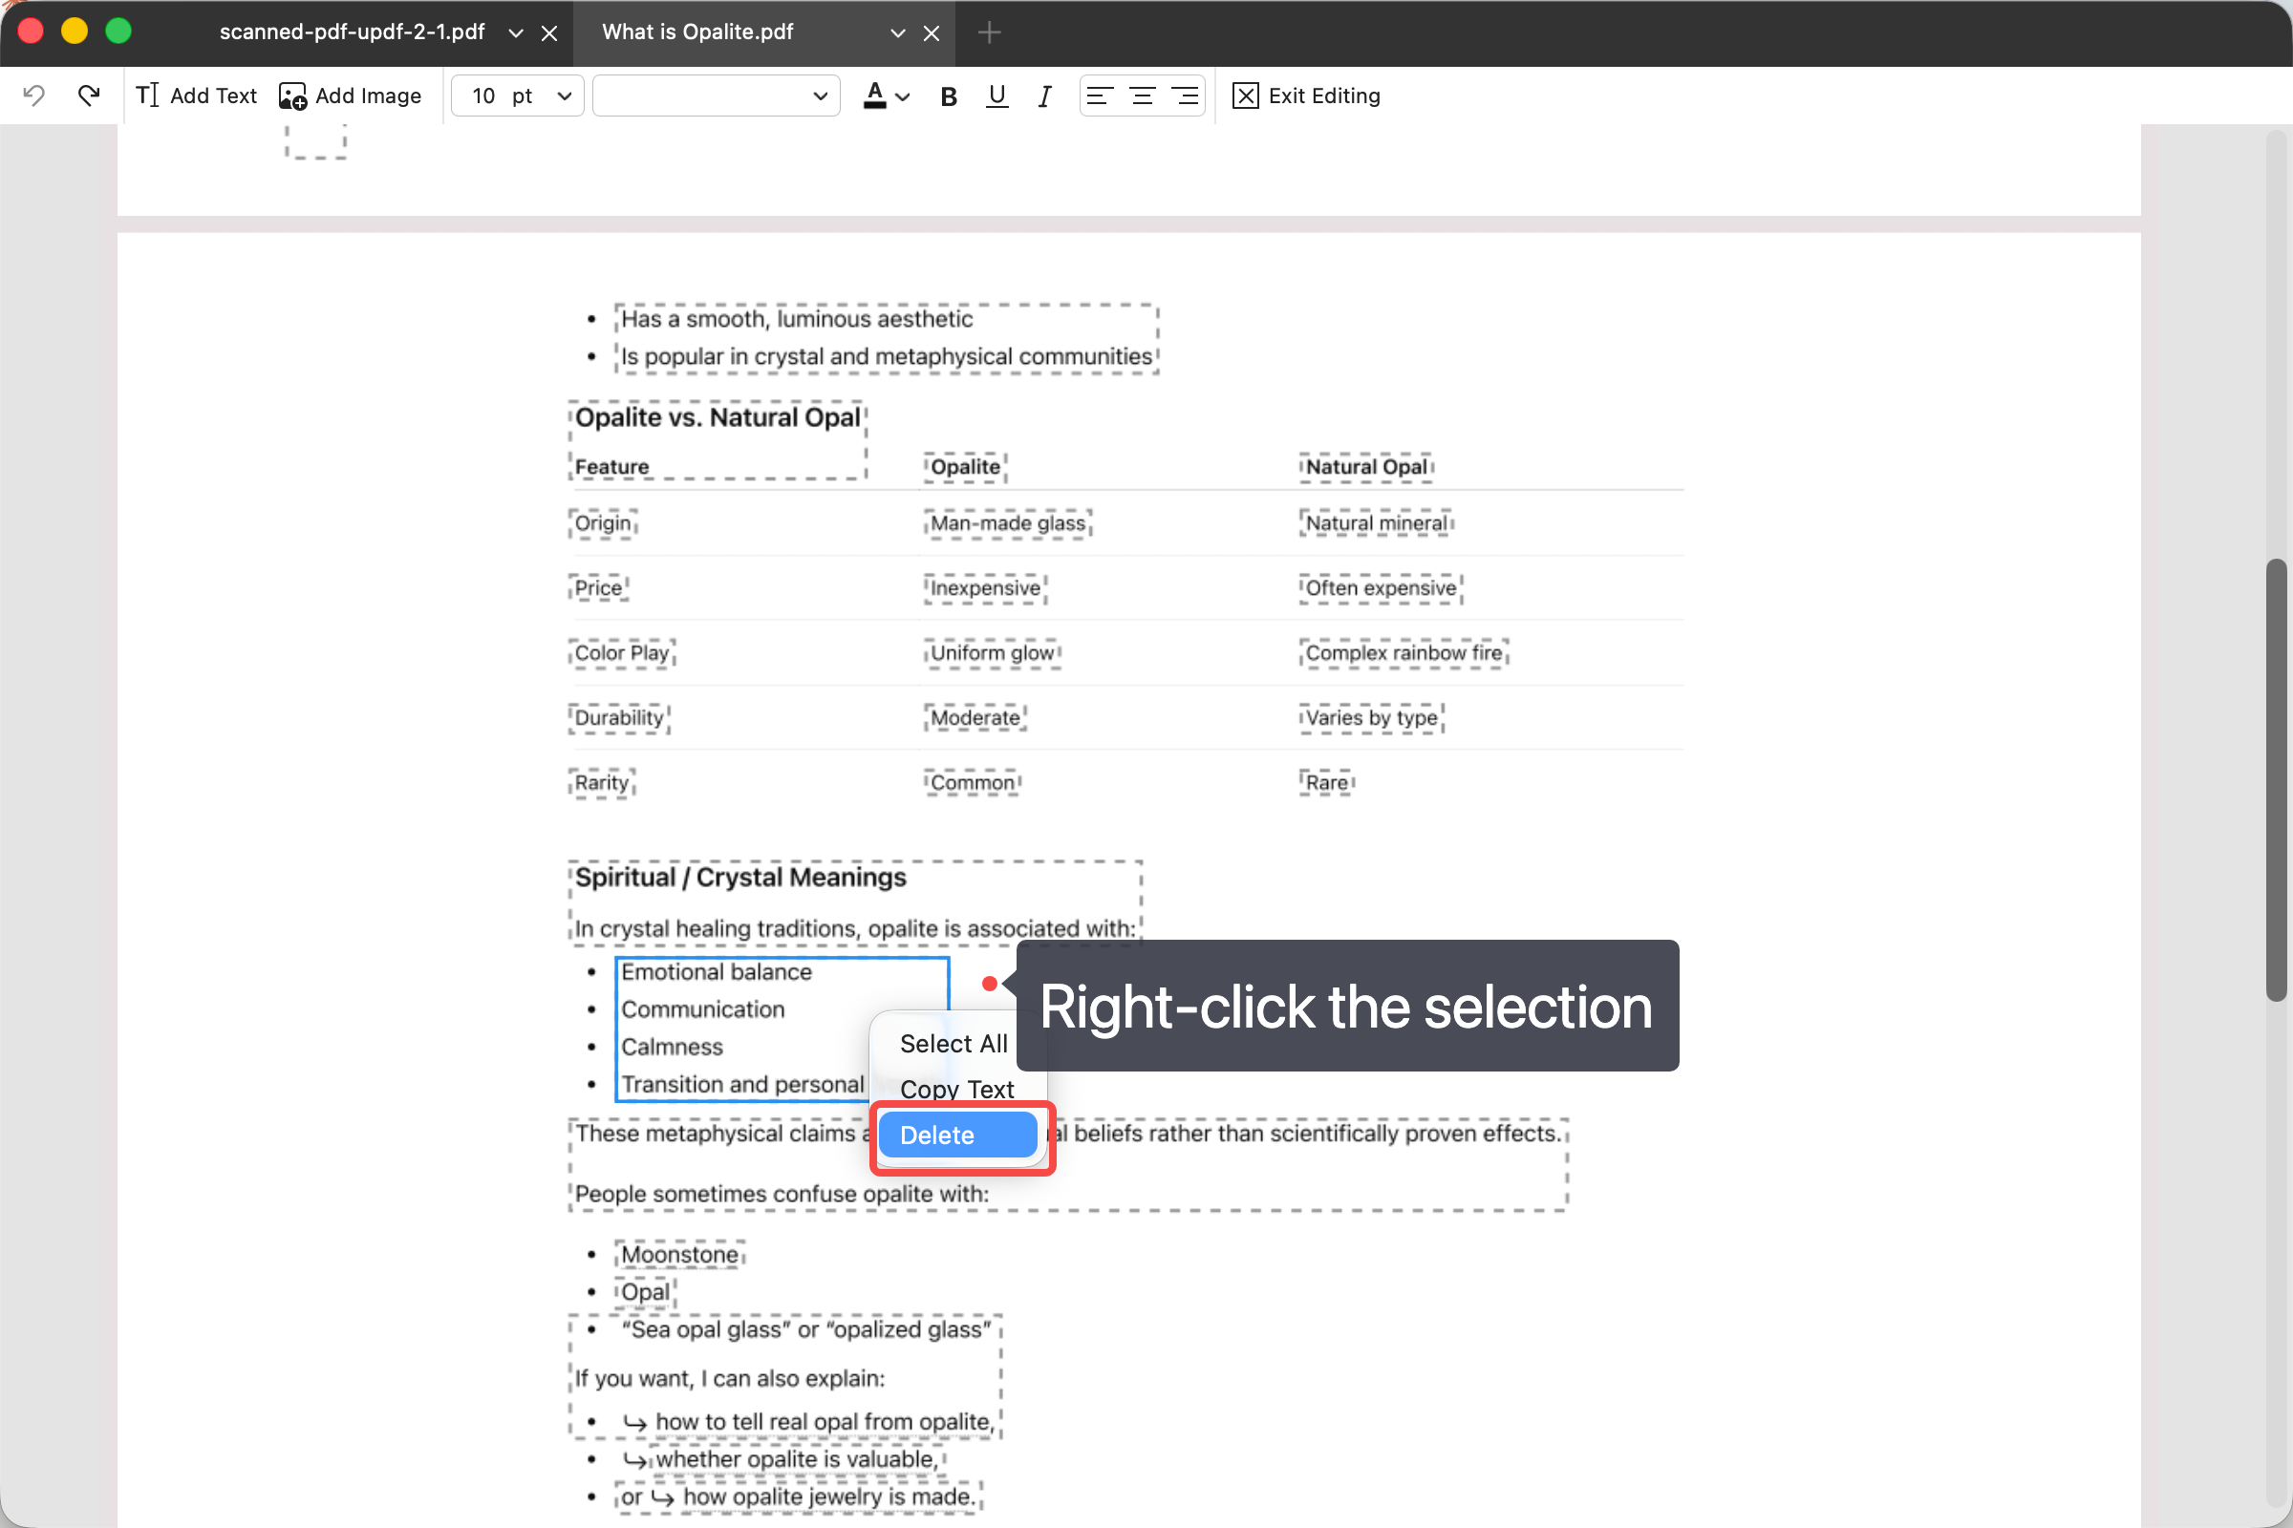Click the 'Often expensive' cell

(1381, 587)
